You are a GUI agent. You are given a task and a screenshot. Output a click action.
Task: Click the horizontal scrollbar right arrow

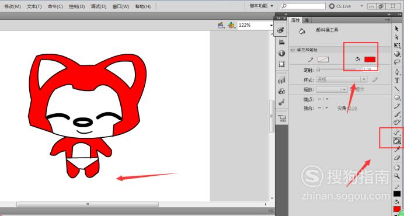(266, 204)
